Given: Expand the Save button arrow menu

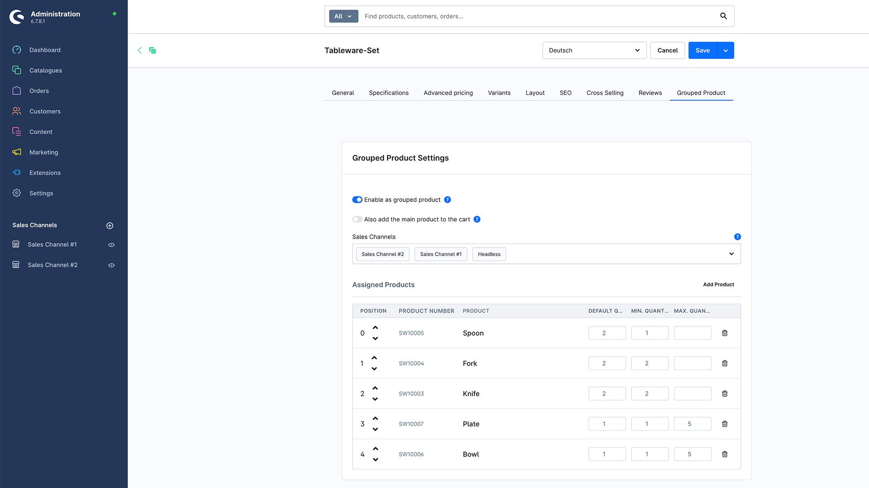Looking at the screenshot, I should (x=726, y=50).
